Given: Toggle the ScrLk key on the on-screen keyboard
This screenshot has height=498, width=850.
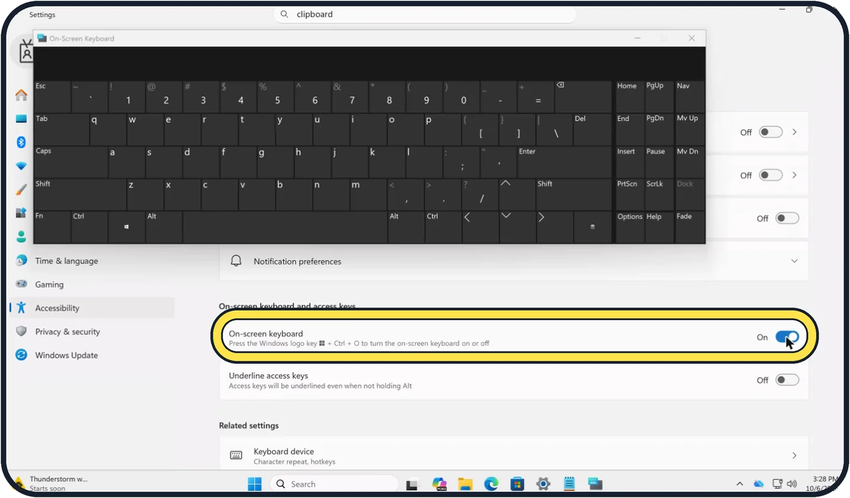Looking at the screenshot, I should 660,194.
